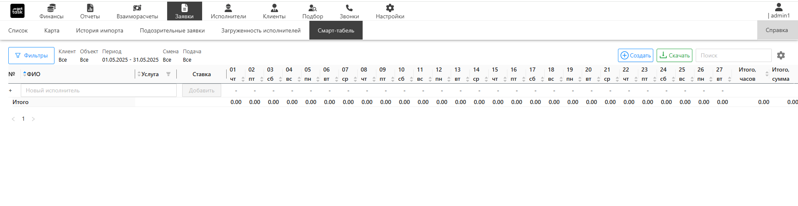Image resolution: width=798 pixels, height=206 pixels.
Task: Click the Создать button
Action: coord(635,55)
